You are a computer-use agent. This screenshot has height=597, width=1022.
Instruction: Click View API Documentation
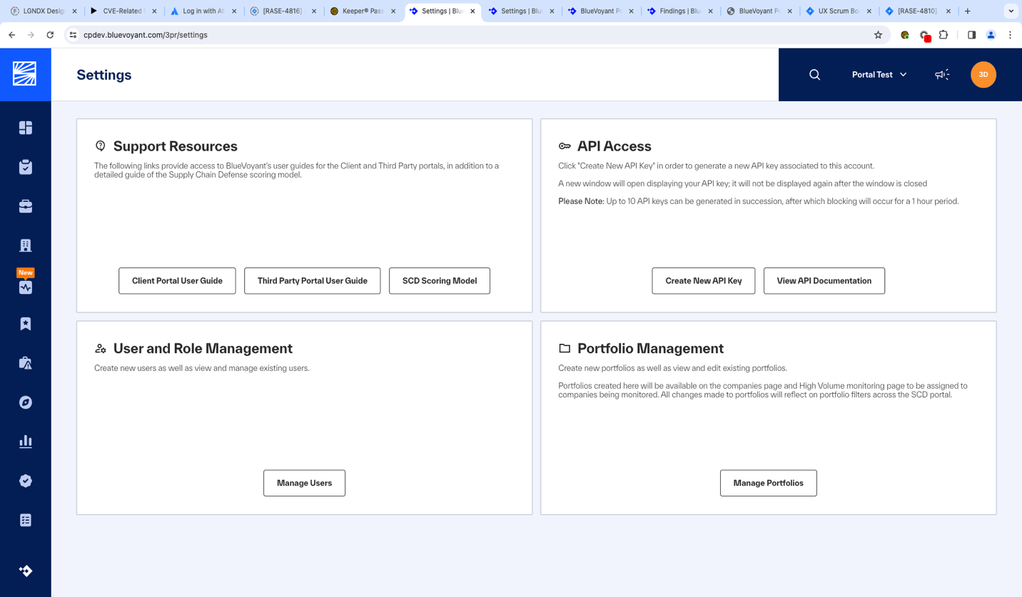click(824, 281)
